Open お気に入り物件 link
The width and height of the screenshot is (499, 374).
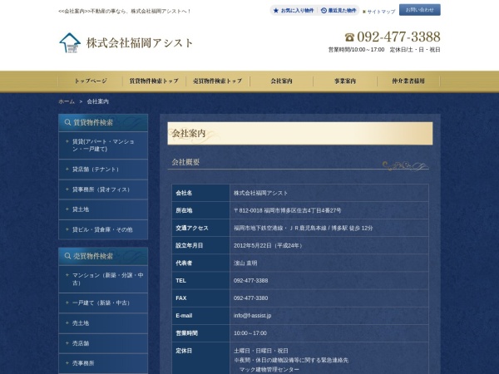click(x=294, y=11)
